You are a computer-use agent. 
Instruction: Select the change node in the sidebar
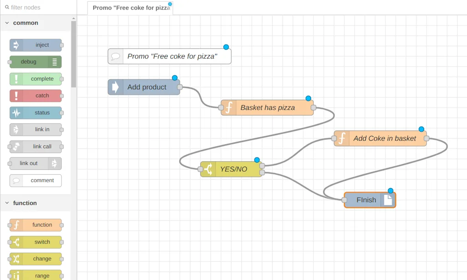36,259
